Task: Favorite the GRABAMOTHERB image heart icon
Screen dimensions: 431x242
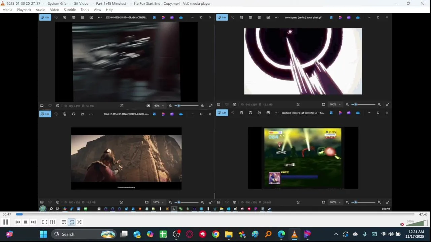Action: 50,106
